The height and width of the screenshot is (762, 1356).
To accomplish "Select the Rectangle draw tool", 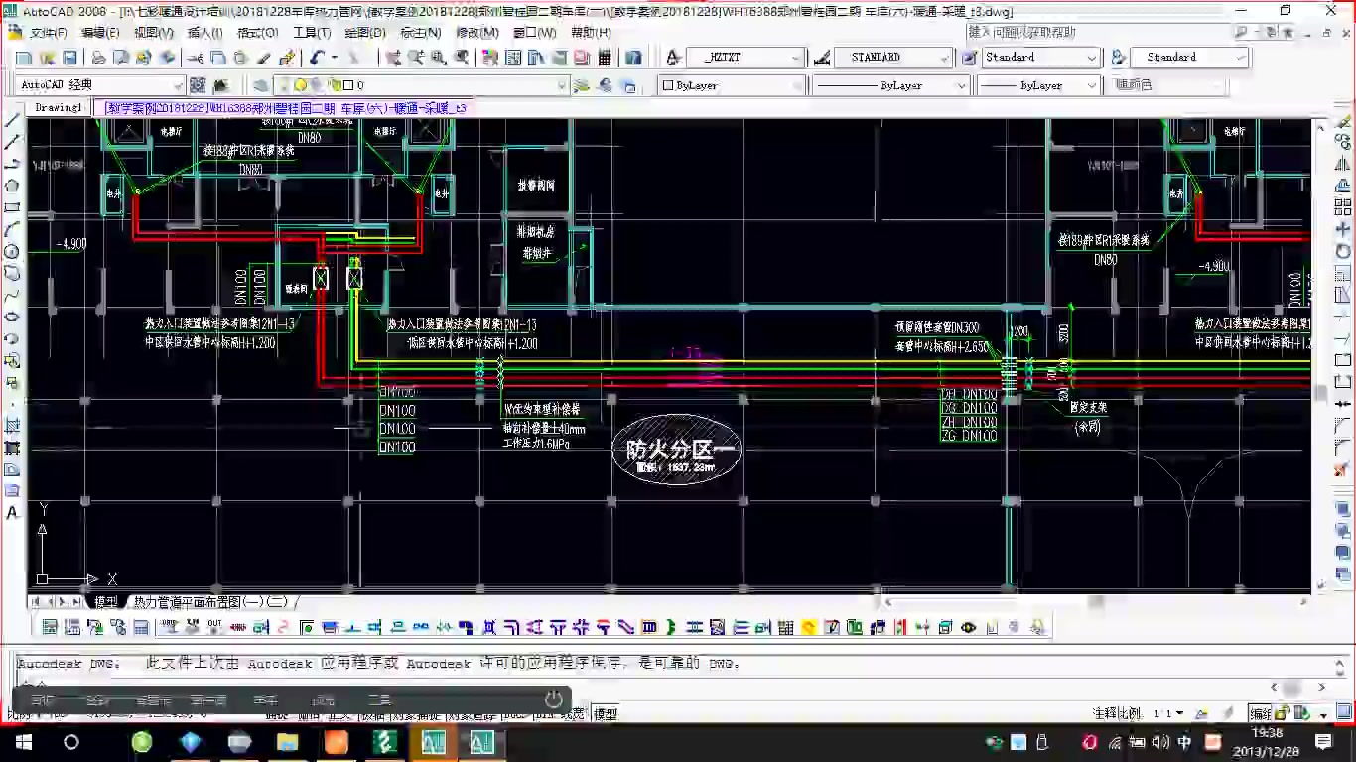I will pyautogui.click(x=13, y=207).
